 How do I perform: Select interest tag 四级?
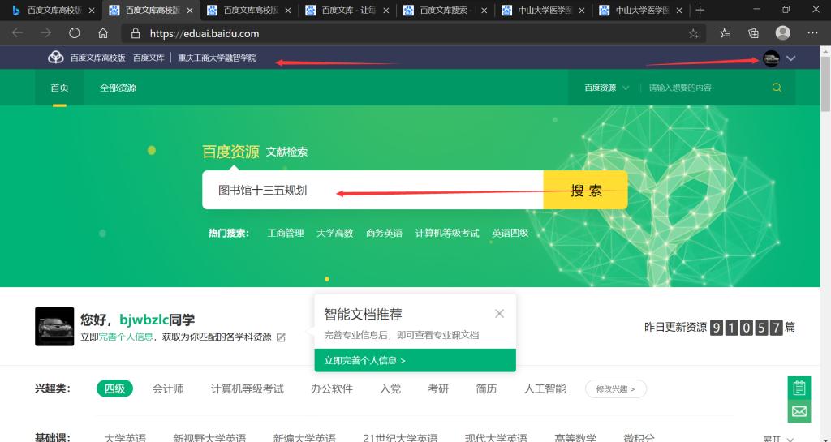coord(114,389)
